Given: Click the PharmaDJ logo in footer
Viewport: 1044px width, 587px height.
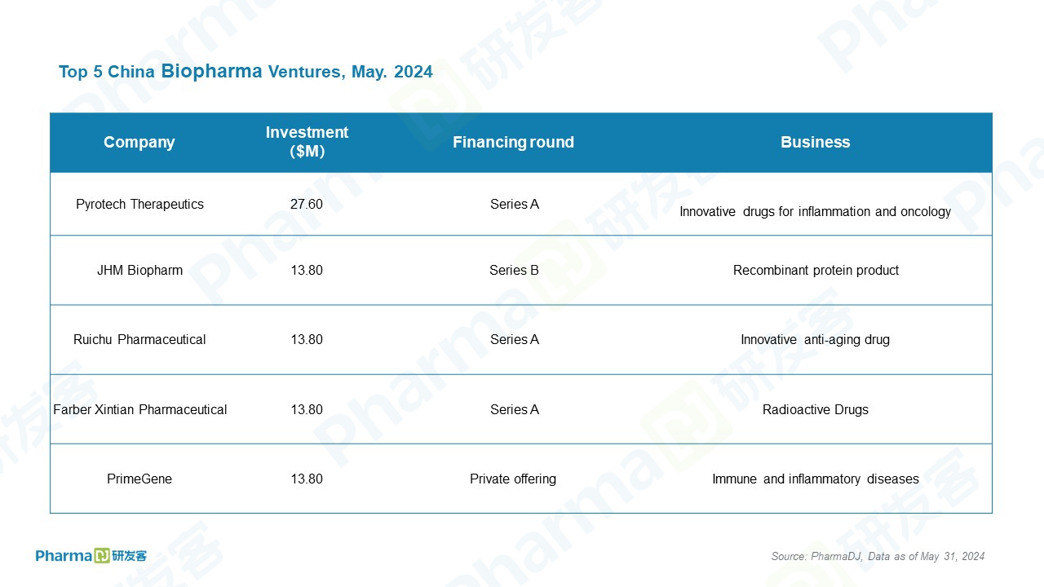Looking at the screenshot, I should click(x=91, y=555).
